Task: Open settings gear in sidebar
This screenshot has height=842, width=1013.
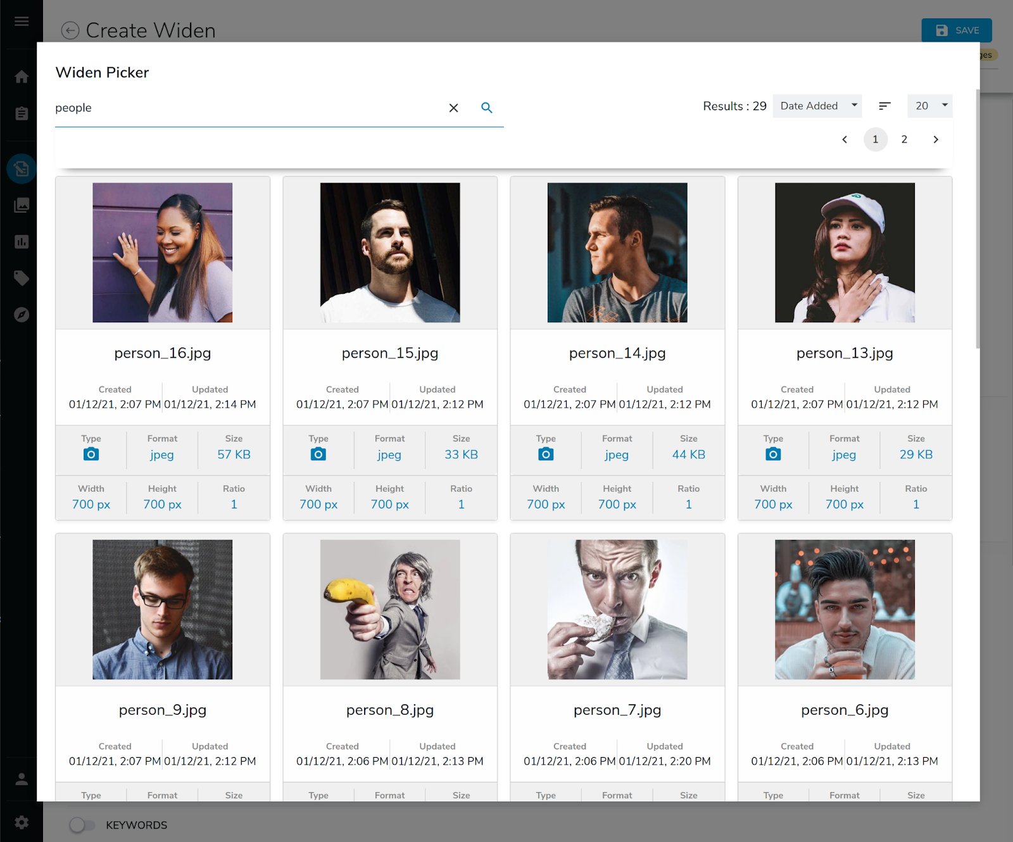Action: pos(22,822)
